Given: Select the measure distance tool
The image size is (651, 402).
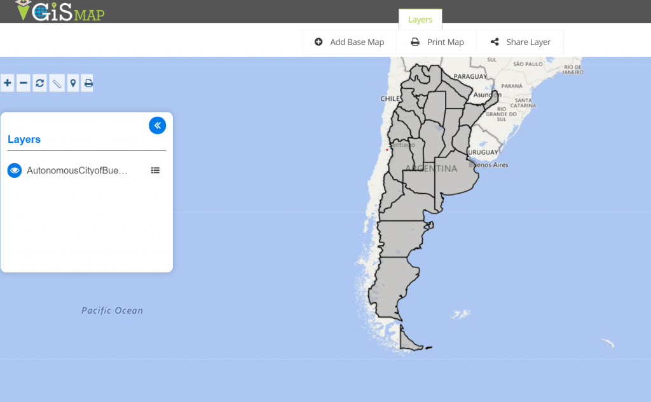Looking at the screenshot, I should coord(56,83).
